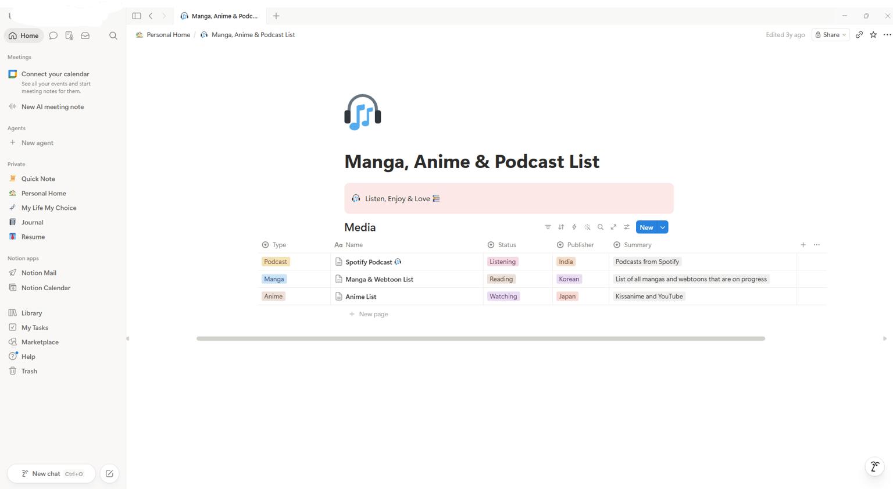This screenshot has width=893, height=489.
Task: Add a new property column
Action: 803,245
